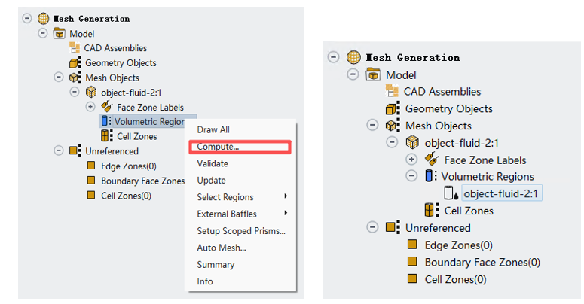
Task: Select object-fluid-2:1 under Volumetric Regions
Action: click(x=500, y=193)
